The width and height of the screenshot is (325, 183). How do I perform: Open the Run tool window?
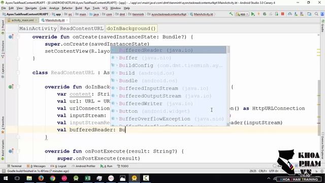click(x=106, y=166)
